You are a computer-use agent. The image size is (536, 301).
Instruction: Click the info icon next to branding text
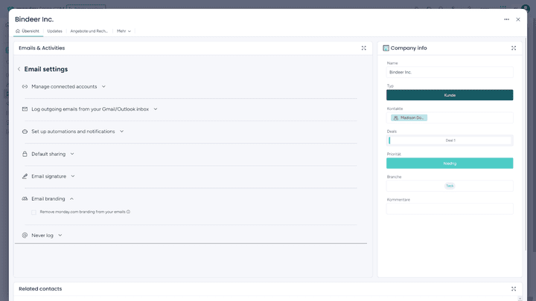coord(128,212)
